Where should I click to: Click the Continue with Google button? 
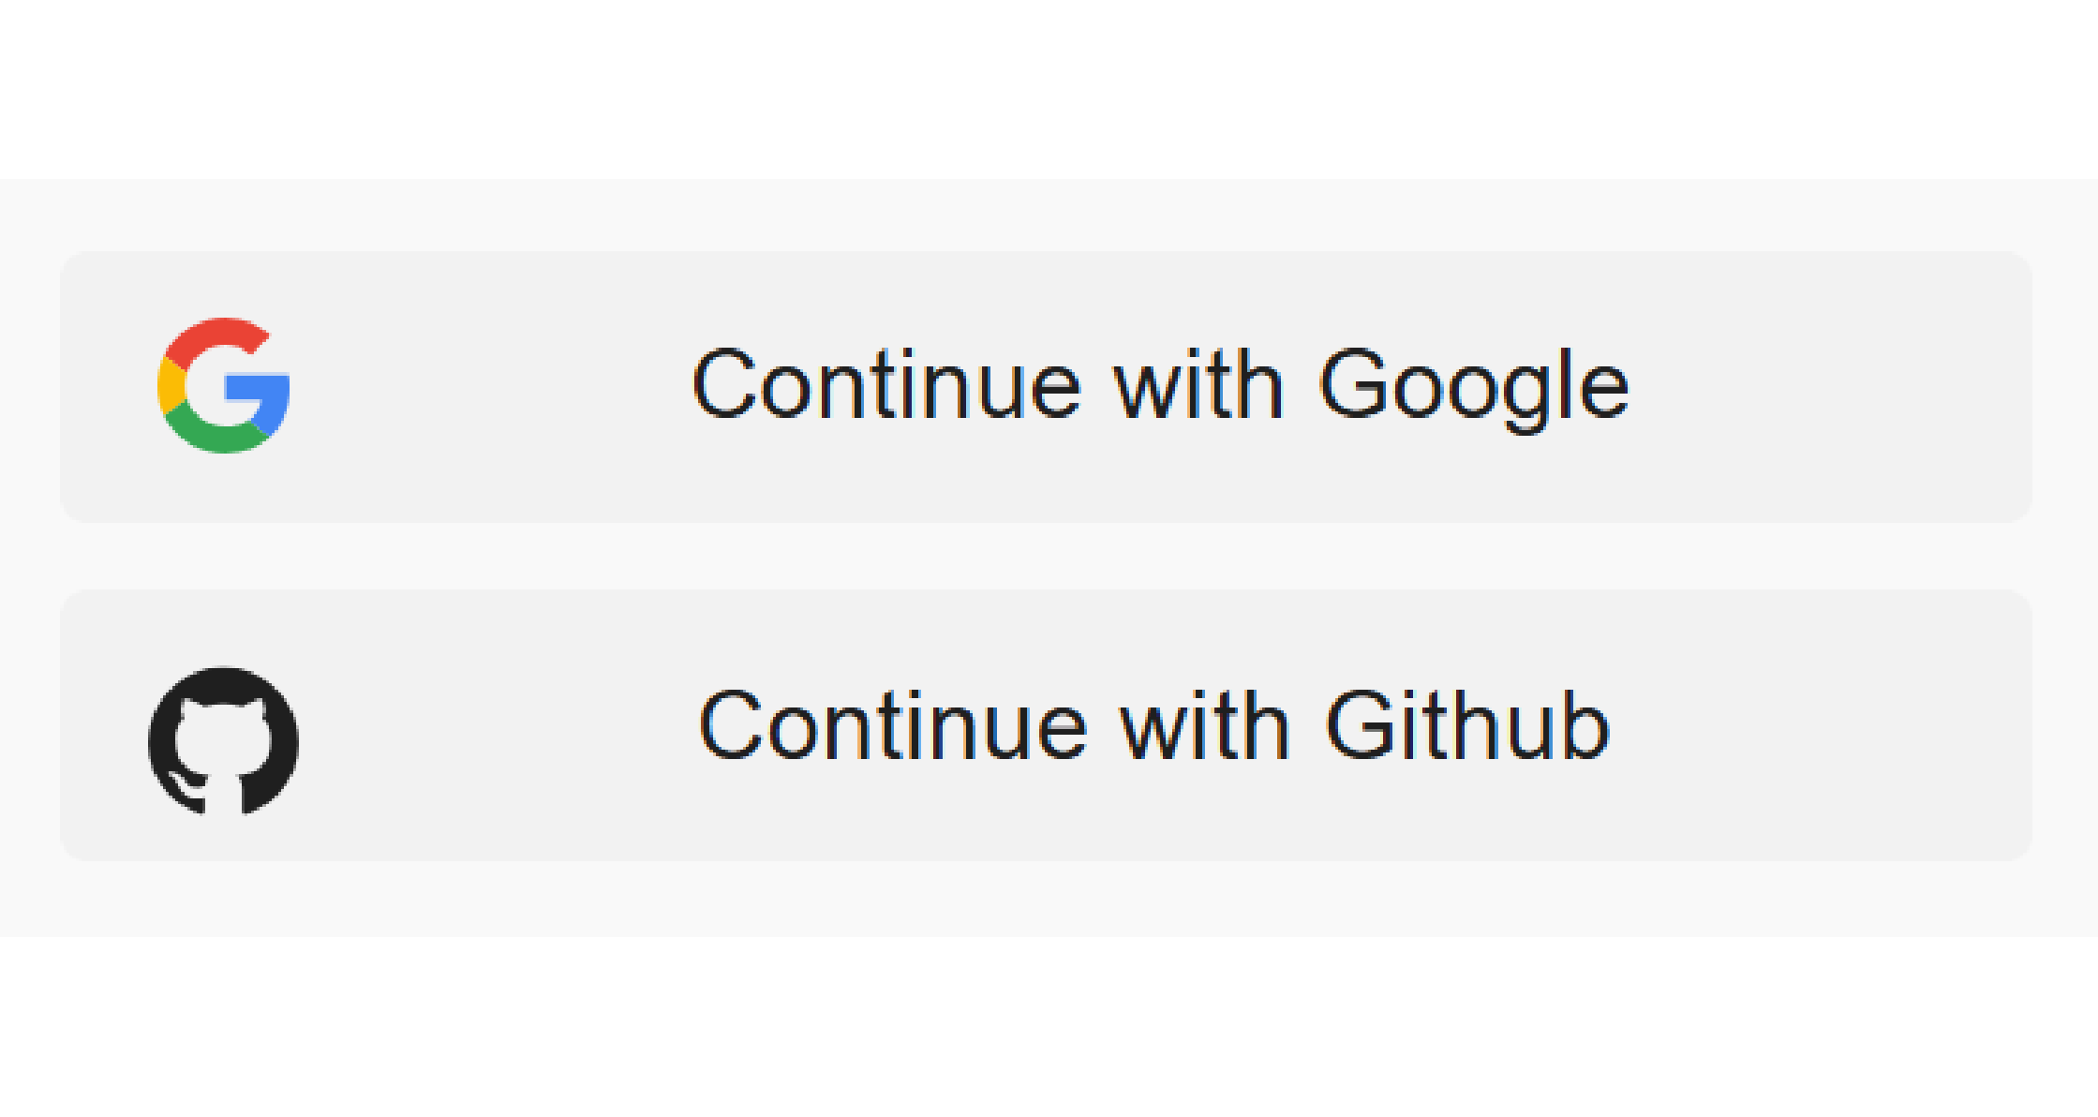coord(1046,386)
